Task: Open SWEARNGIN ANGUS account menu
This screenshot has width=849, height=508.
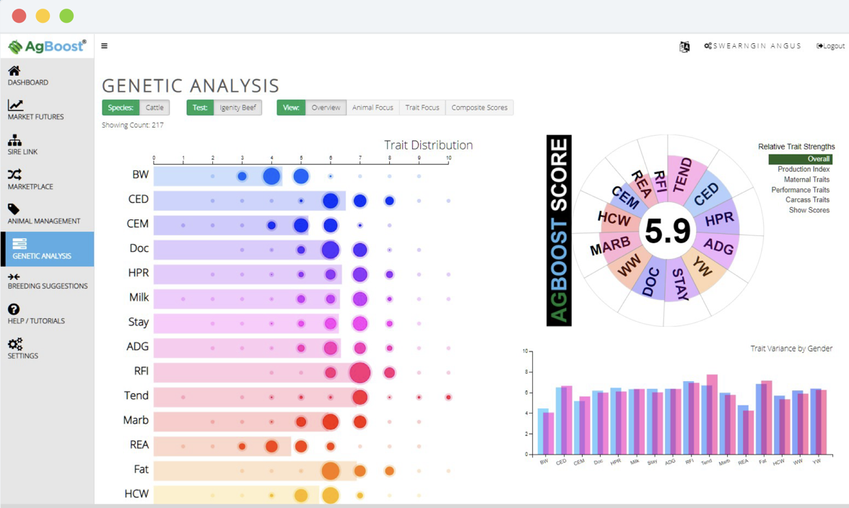Action: pyautogui.click(x=752, y=46)
